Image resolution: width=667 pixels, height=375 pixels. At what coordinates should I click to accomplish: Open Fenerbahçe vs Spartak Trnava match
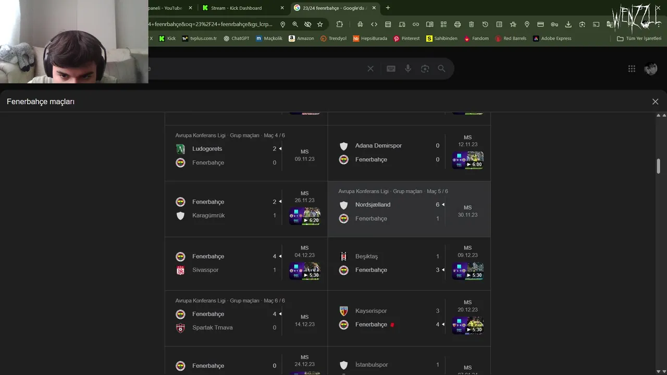click(246, 318)
